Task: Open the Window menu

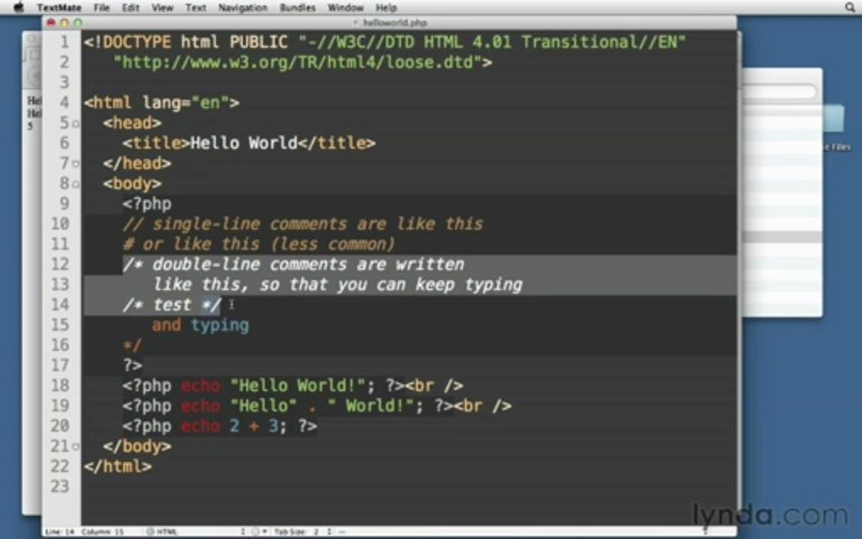Action: [x=346, y=7]
